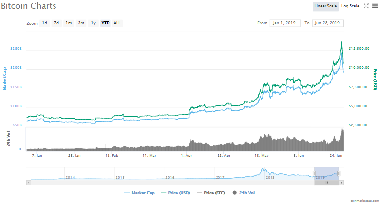Toggle fullscreen chart view icon

pos(366,6)
